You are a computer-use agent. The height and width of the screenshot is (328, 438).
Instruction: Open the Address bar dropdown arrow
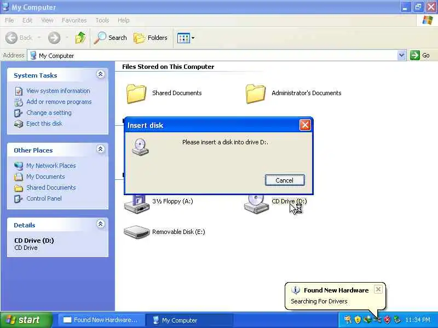tap(401, 55)
